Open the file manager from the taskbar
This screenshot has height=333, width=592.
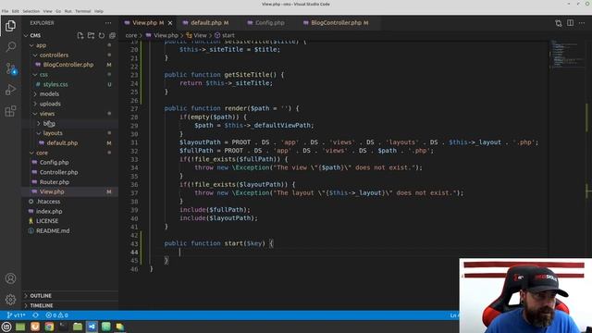78,327
